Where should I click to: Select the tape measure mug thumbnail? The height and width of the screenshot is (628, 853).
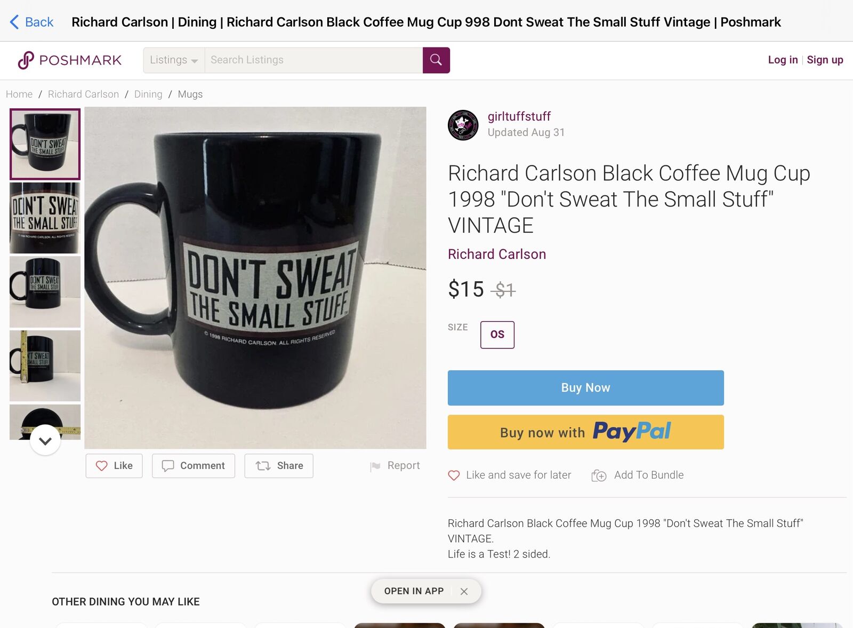[45, 366]
